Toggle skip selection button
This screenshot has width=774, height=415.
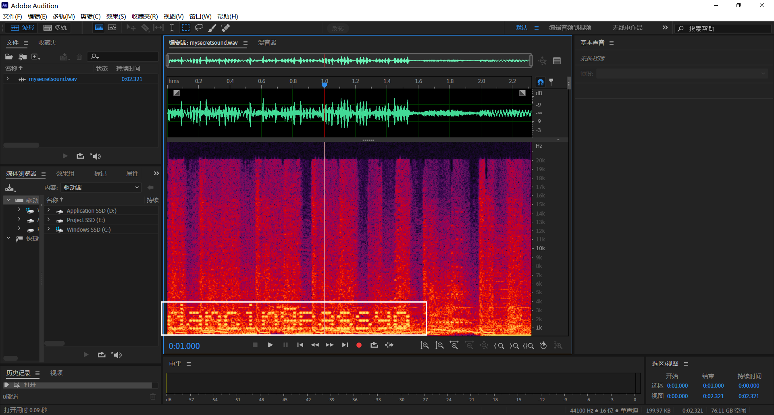389,345
